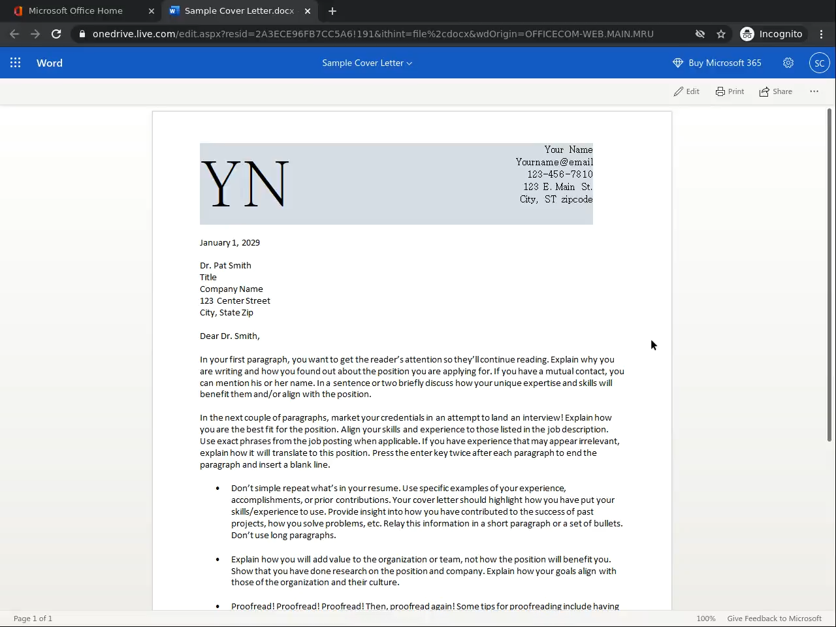Click the 100% zoom level indicator
836x627 pixels.
click(x=706, y=619)
